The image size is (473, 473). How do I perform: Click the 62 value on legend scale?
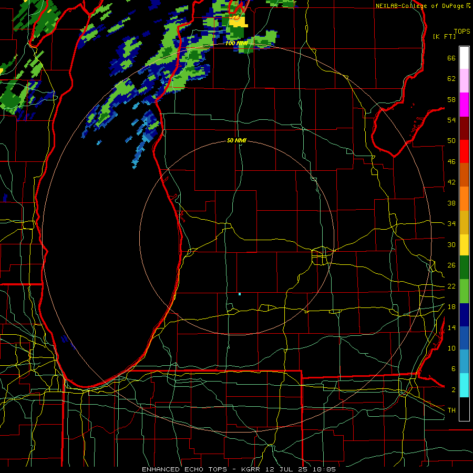click(x=451, y=79)
